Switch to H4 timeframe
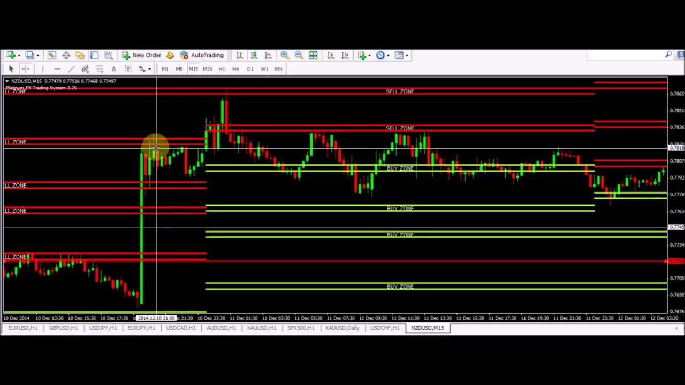The width and height of the screenshot is (685, 385). click(235, 68)
